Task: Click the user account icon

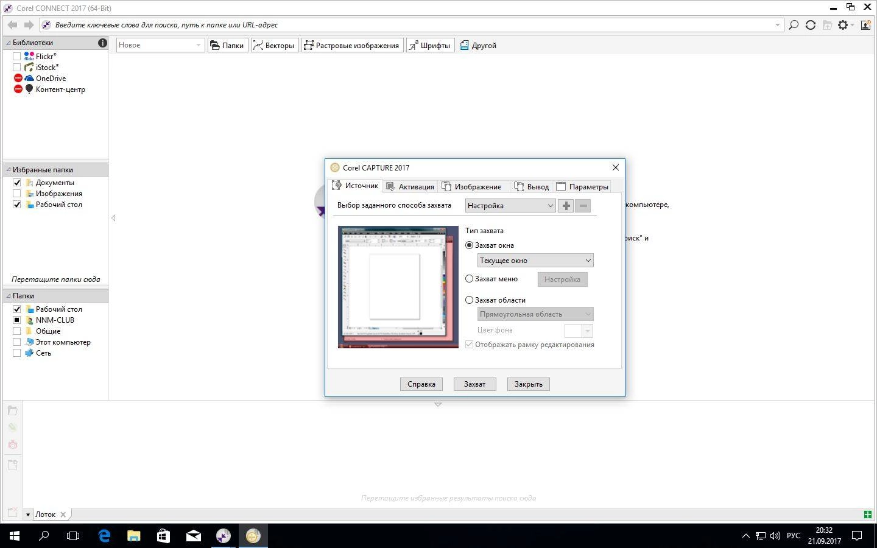Action: 865,25
